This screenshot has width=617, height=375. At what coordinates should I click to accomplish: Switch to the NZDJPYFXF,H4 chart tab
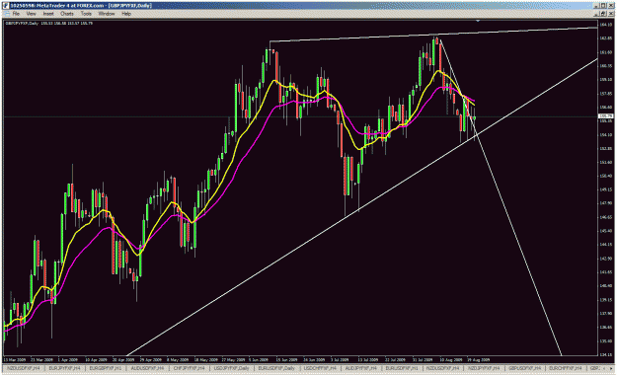pyautogui.click(x=483, y=368)
